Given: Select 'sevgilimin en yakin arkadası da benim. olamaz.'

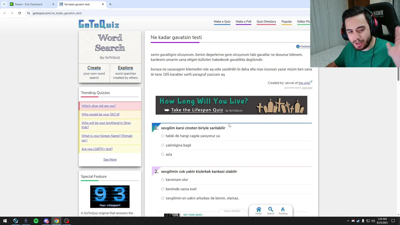Looking at the screenshot, I should tap(162, 198).
